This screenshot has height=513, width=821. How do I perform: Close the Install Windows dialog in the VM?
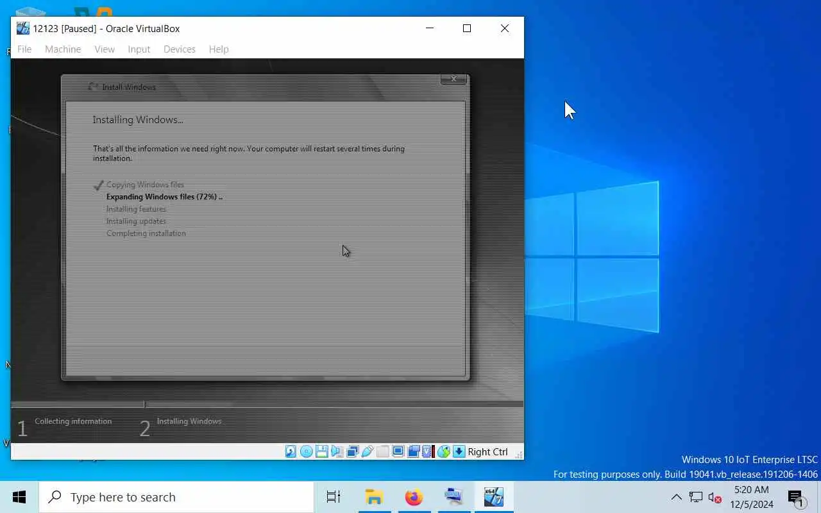(453, 79)
